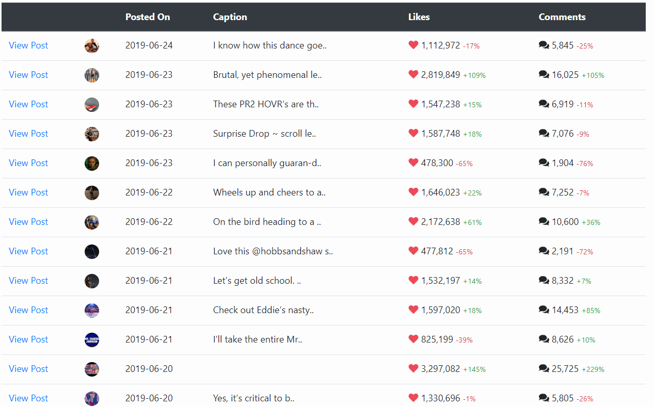Open View Post link for Brutal, yet phenomenal le..

pyautogui.click(x=28, y=74)
